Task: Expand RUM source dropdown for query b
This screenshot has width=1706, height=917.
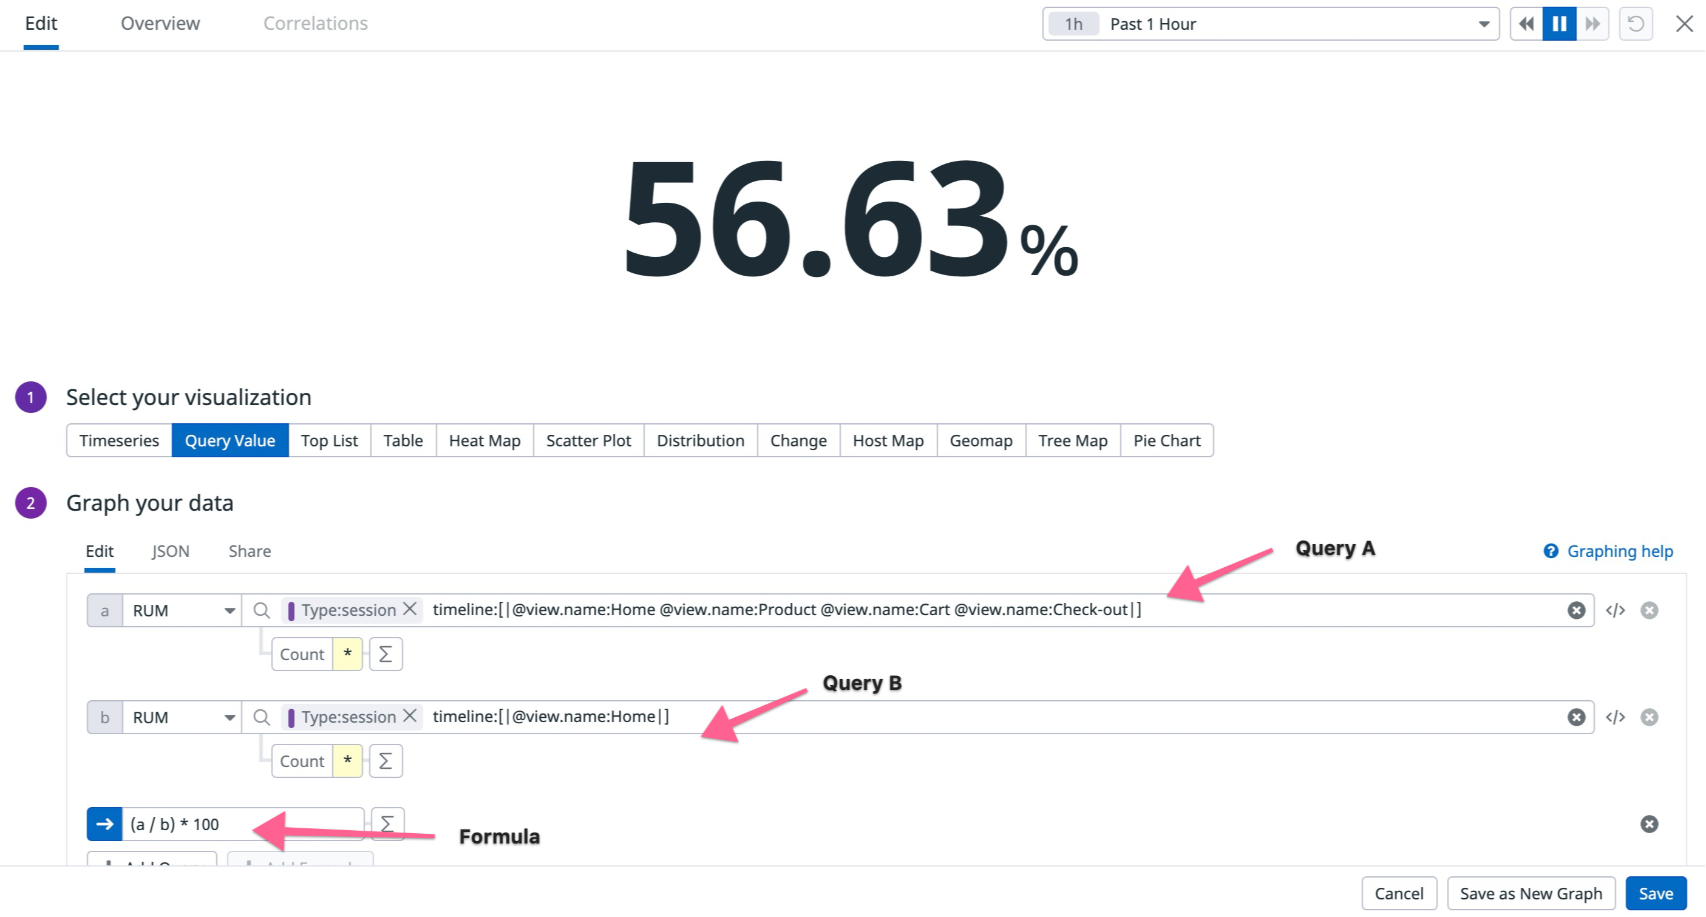Action: 229,717
